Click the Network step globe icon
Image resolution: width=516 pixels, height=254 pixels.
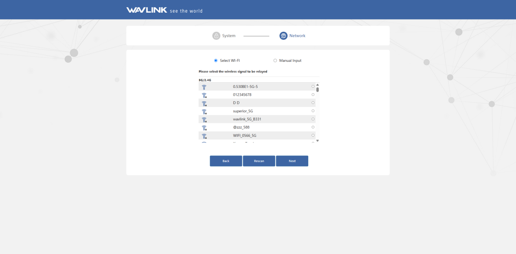click(x=283, y=36)
